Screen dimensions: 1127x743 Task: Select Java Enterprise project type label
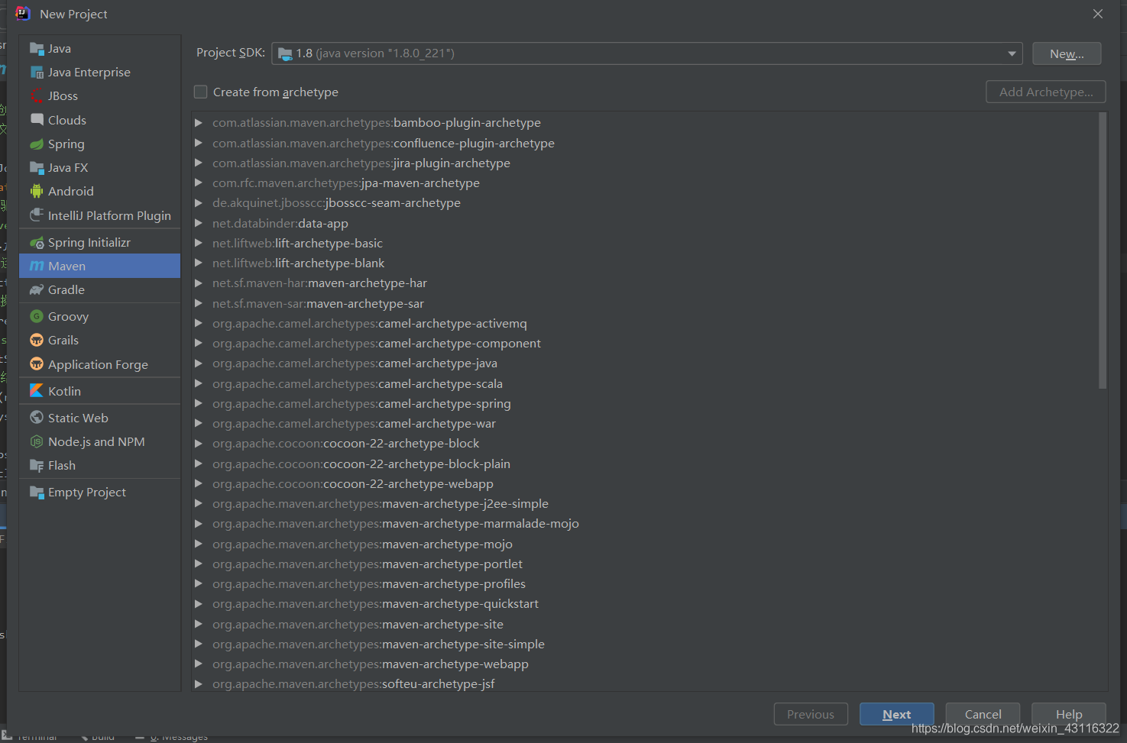89,73
